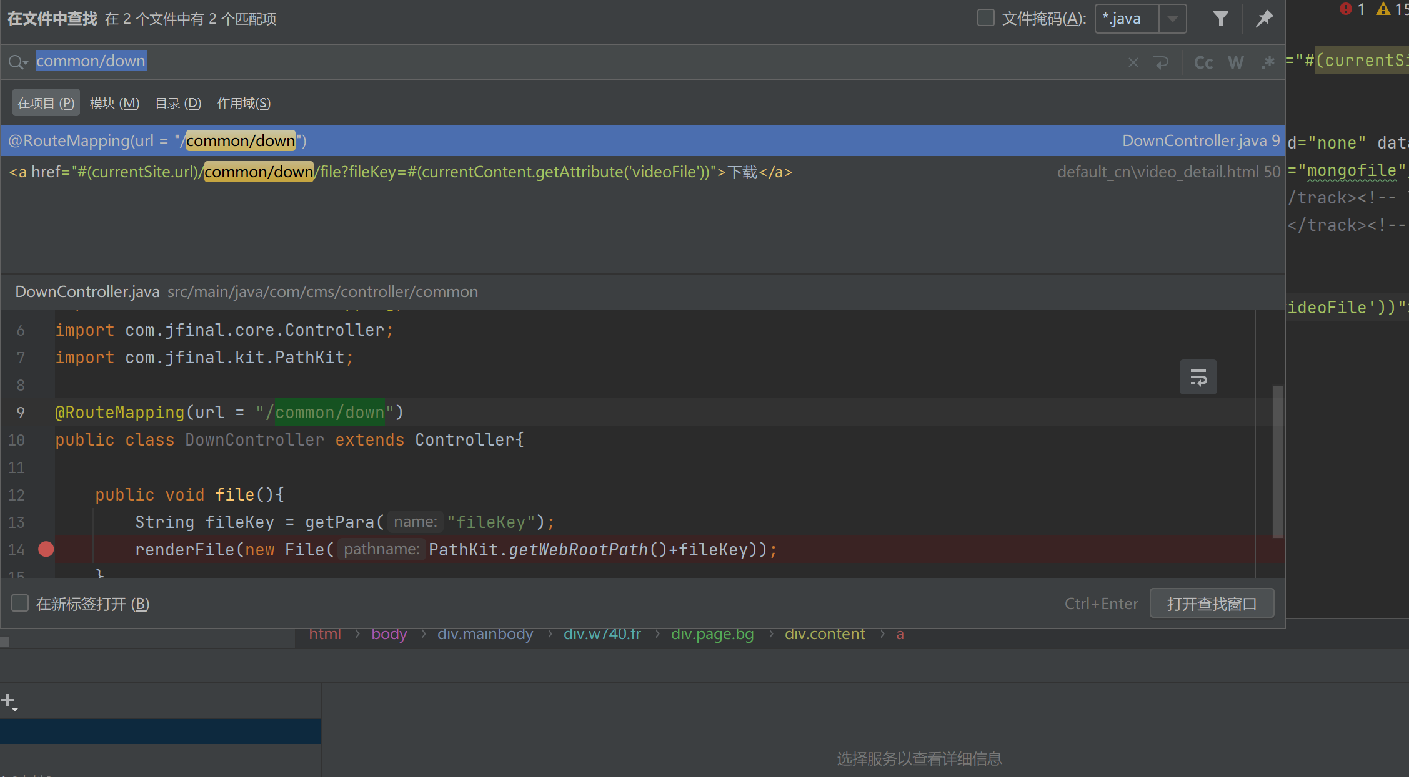Click the a element breadcrumb
This screenshot has height=777, width=1409.
[x=900, y=635]
